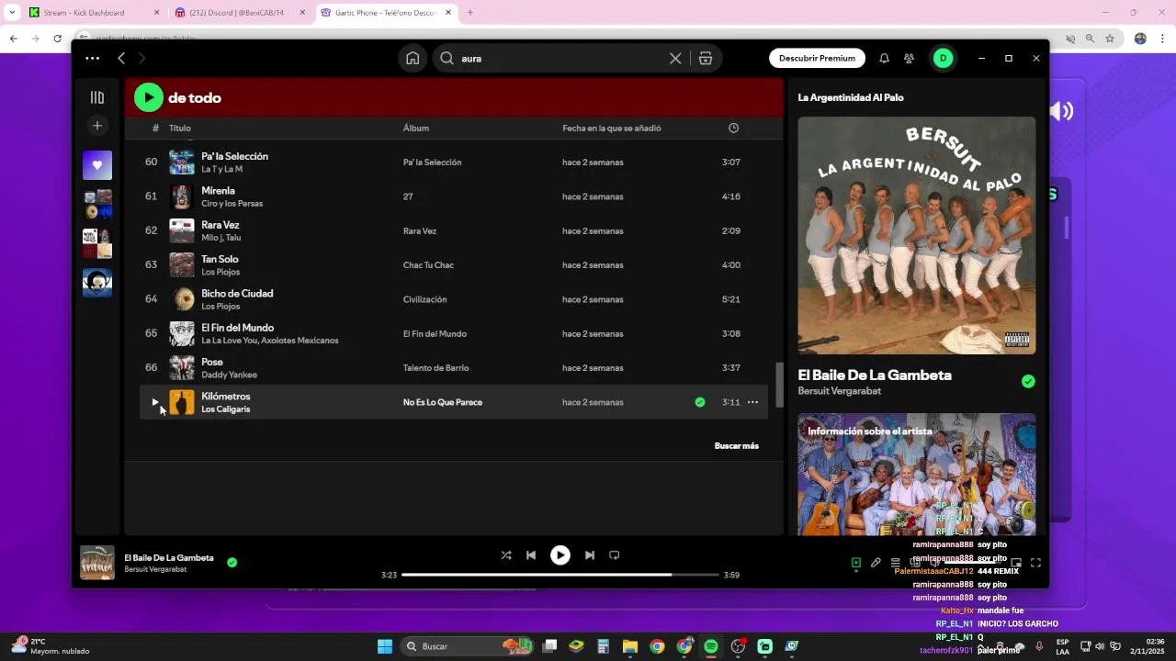Viewport: 1176px width, 661px height.
Task: Skip to the previous track
Action: tap(531, 555)
